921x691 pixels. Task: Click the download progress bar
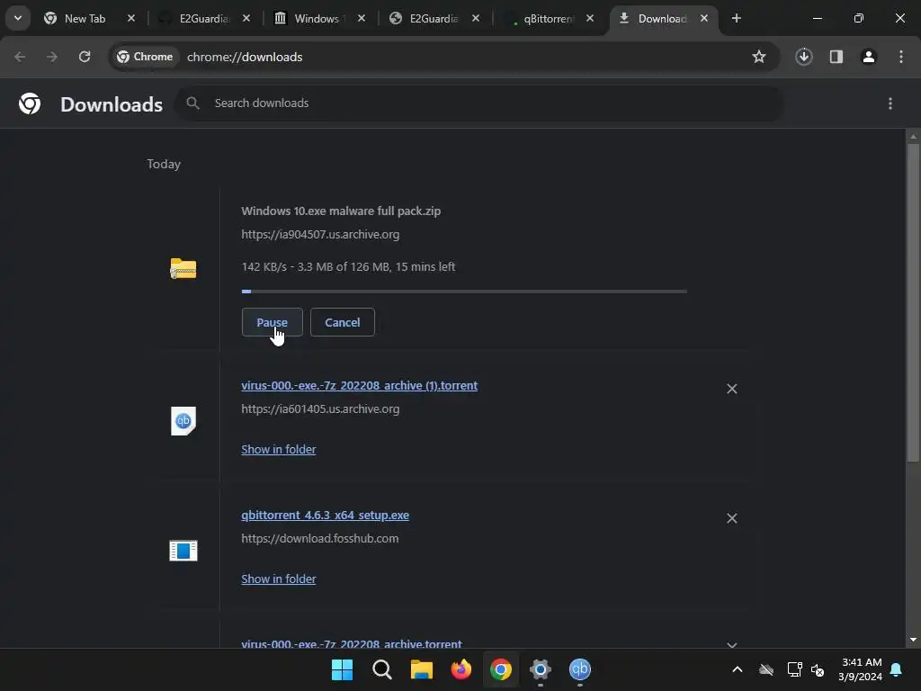pos(464,291)
